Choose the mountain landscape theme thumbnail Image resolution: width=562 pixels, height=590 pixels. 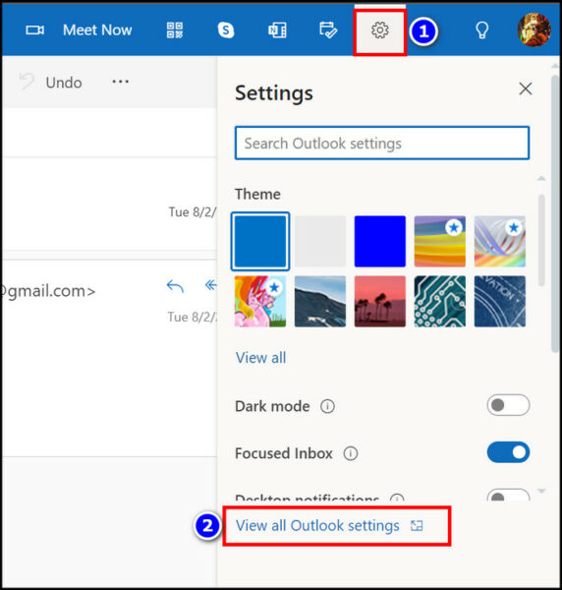coord(320,302)
